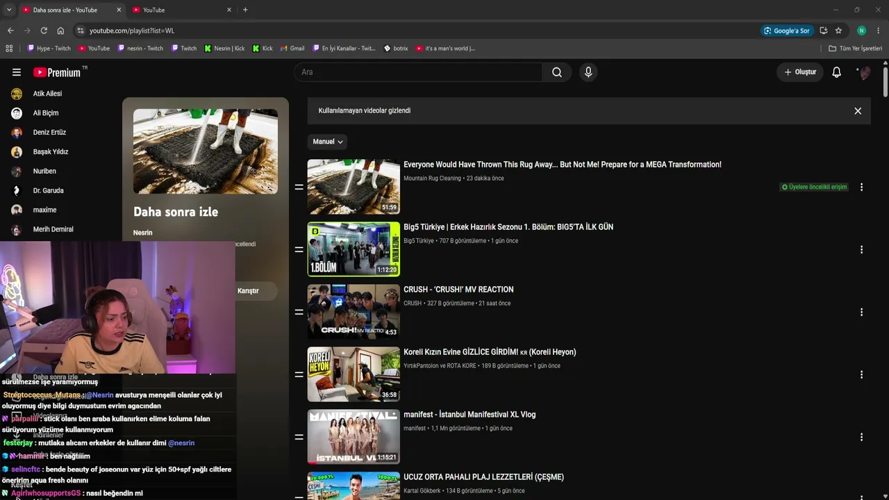This screenshot has width=889, height=500.
Task: Open the 'botrix' bookmark
Action: 396,49
